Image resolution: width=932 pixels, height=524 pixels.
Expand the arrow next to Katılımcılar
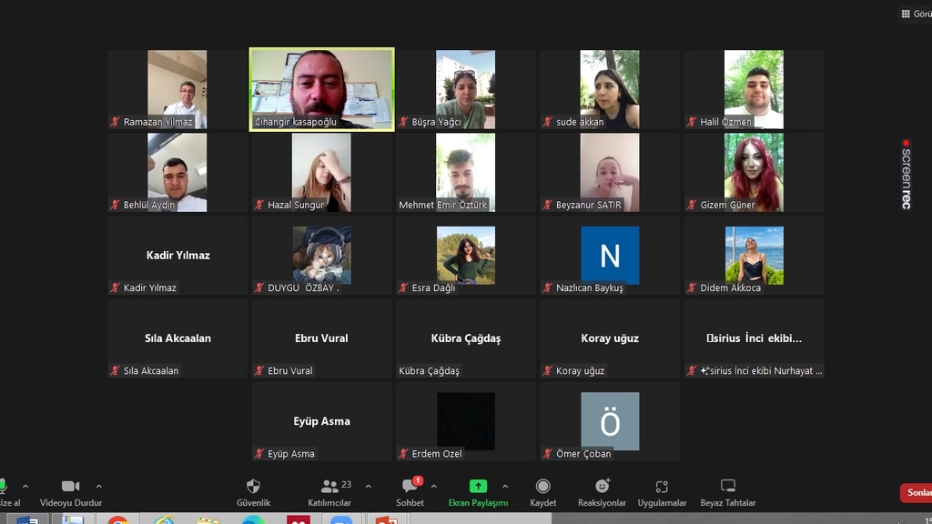pyautogui.click(x=368, y=486)
